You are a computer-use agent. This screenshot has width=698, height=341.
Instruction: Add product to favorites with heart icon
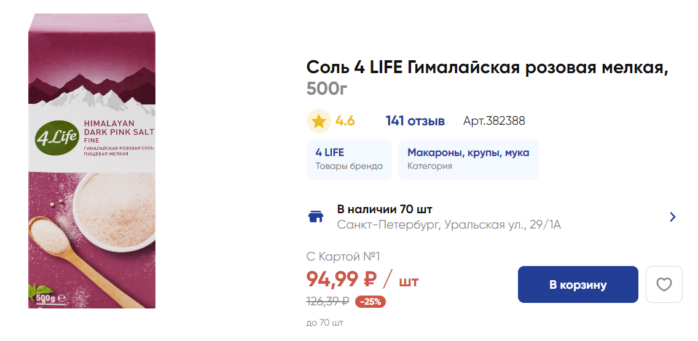[664, 284]
